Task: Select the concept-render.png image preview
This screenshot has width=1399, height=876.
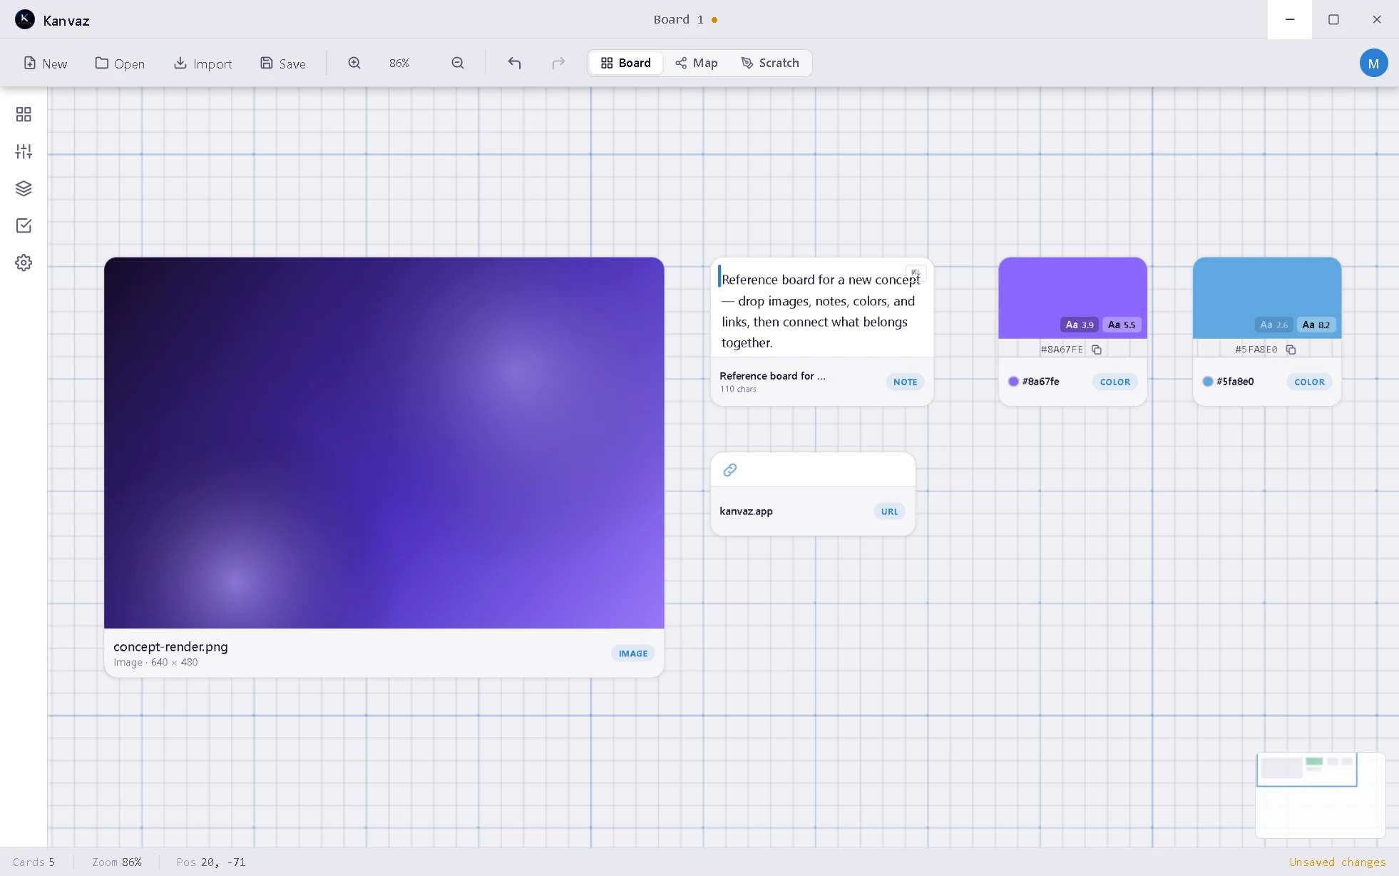Action: 384,442
